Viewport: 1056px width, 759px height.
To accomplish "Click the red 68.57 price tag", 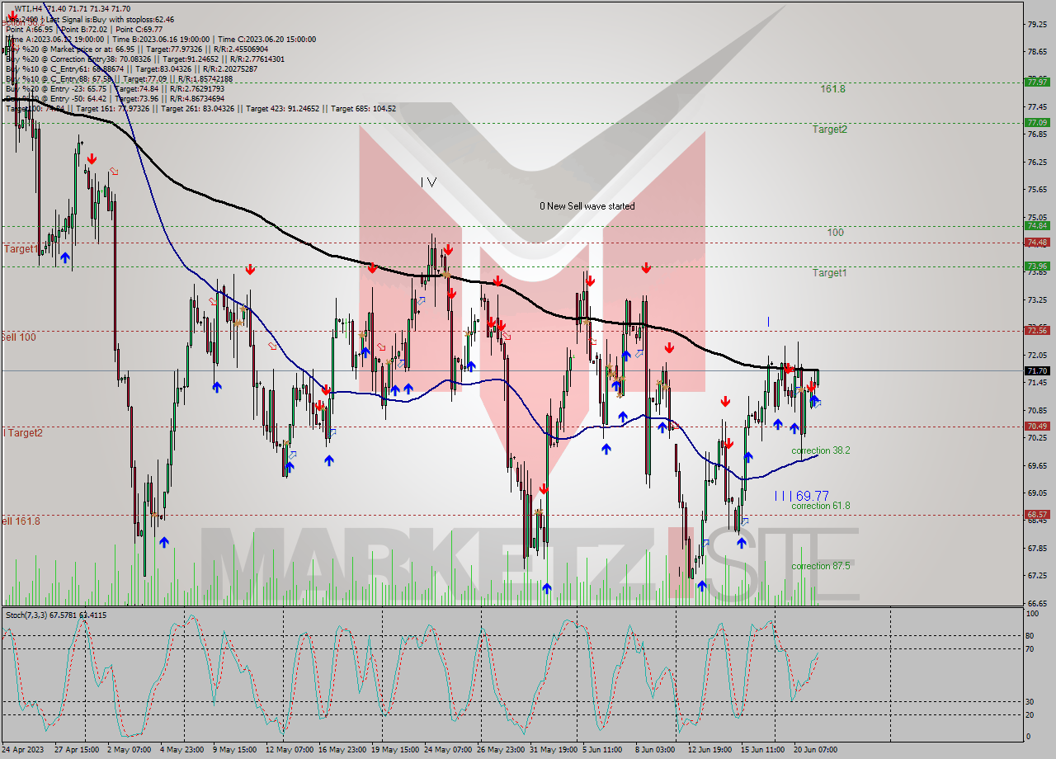I will pyautogui.click(x=1036, y=514).
